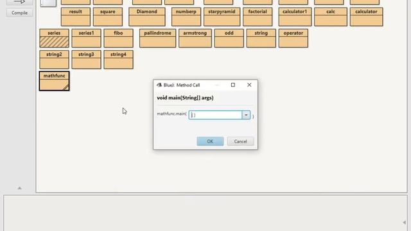Confirm method call with OK
The height and width of the screenshot is (231, 411).
tap(210, 141)
